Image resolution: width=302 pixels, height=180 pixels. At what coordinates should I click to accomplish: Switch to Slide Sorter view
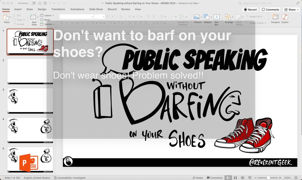coord(235,178)
